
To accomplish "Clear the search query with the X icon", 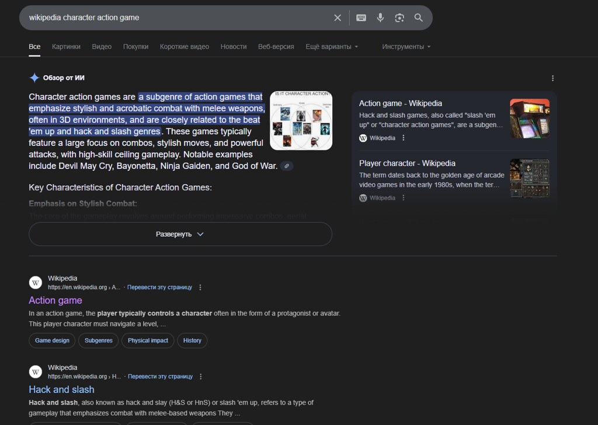I will (338, 18).
